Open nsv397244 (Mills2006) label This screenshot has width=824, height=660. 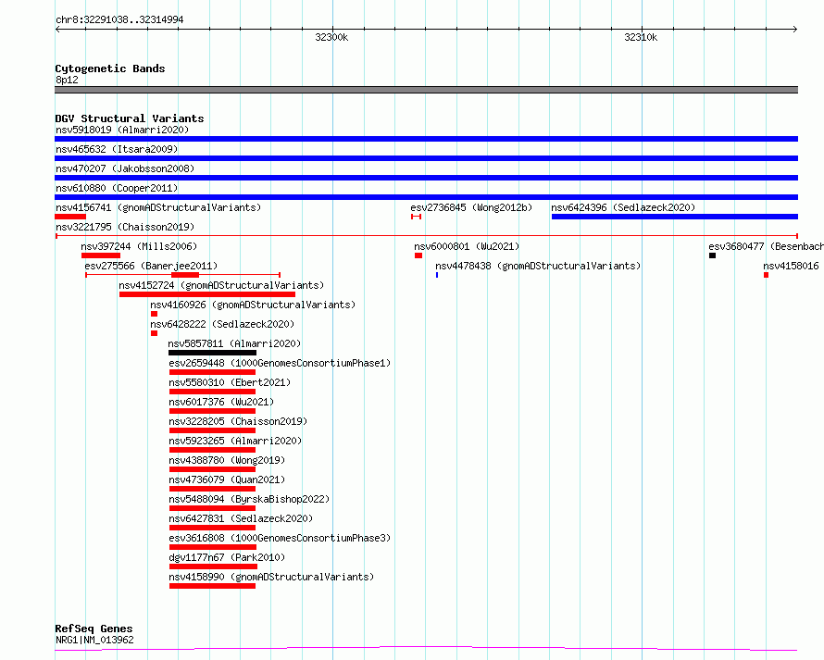pyautogui.click(x=139, y=246)
